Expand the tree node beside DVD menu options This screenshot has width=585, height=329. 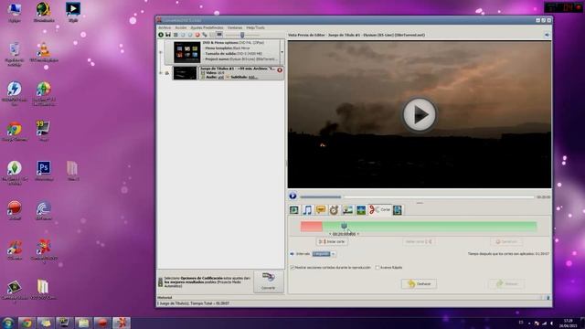pos(161,52)
